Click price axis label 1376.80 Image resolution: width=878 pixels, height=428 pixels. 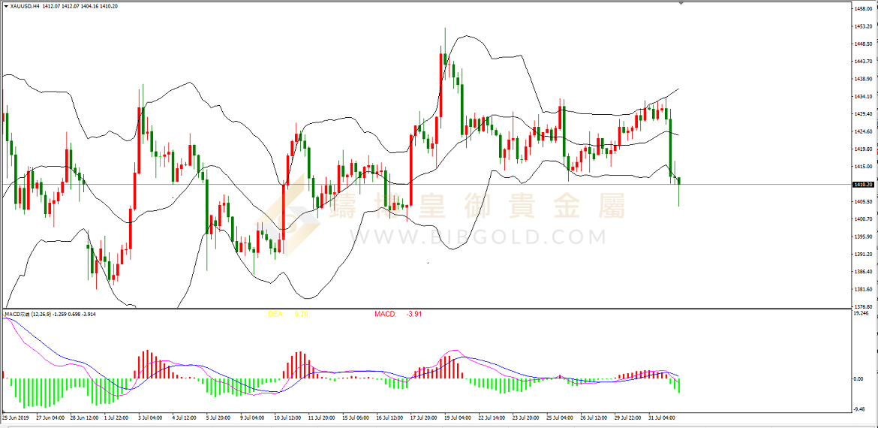click(x=863, y=307)
